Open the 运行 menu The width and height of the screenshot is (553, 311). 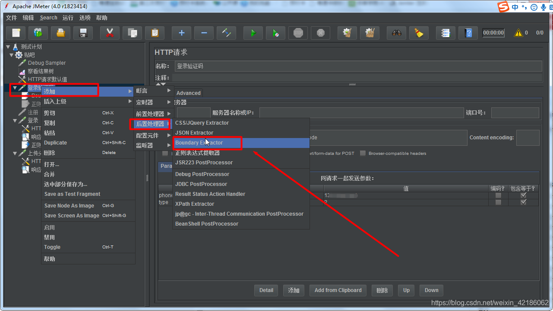pyautogui.click(x=68, y=18)
